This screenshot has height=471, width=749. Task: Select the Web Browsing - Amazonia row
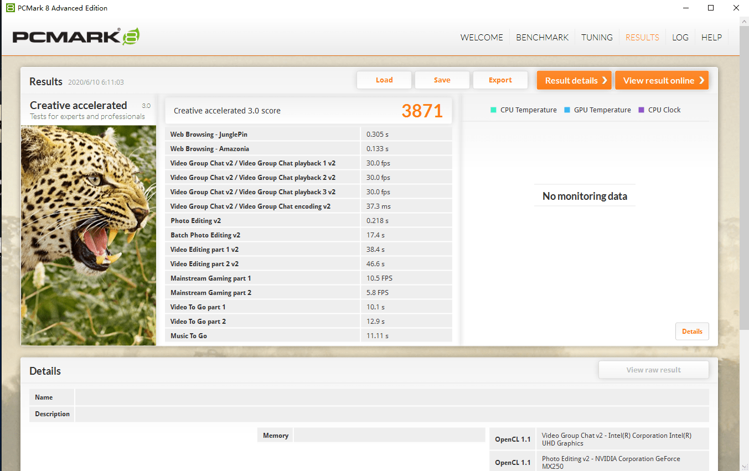pyautogui.click(x=308, y=148)
